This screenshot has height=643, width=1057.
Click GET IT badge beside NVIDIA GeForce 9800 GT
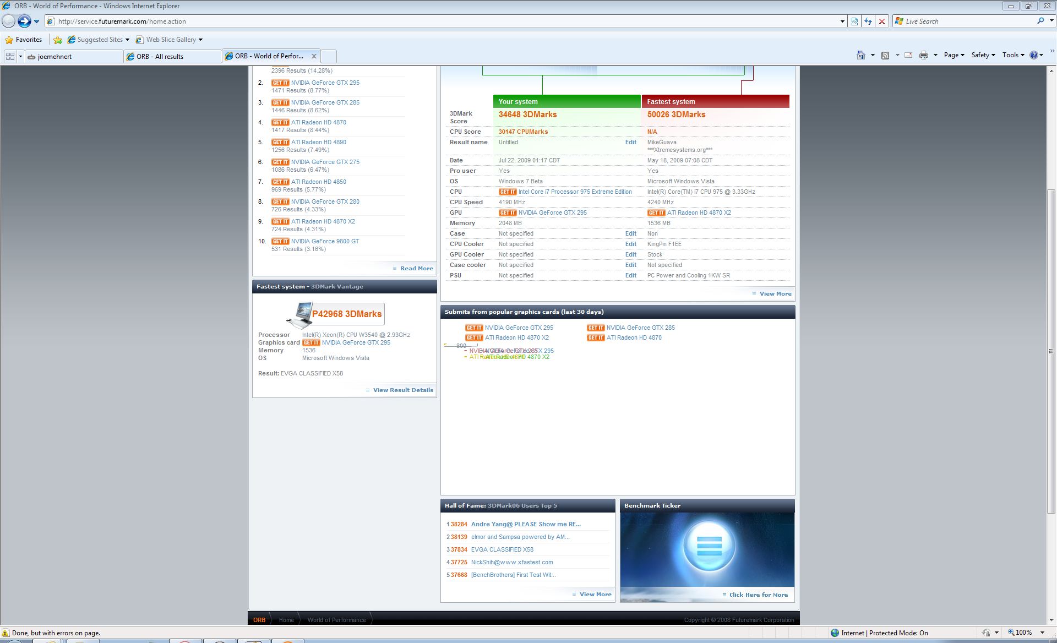click(280, 241)
